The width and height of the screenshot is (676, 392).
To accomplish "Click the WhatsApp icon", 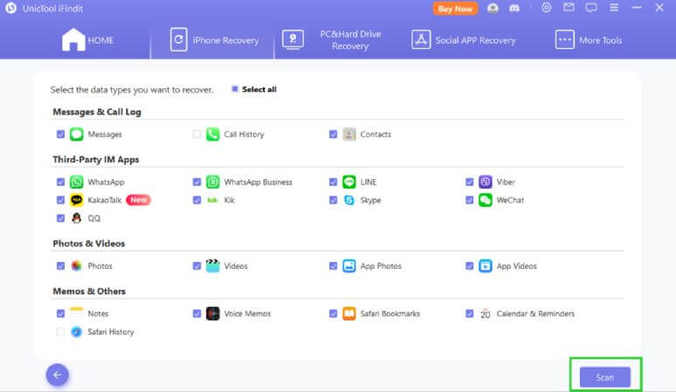I will 76,182.
